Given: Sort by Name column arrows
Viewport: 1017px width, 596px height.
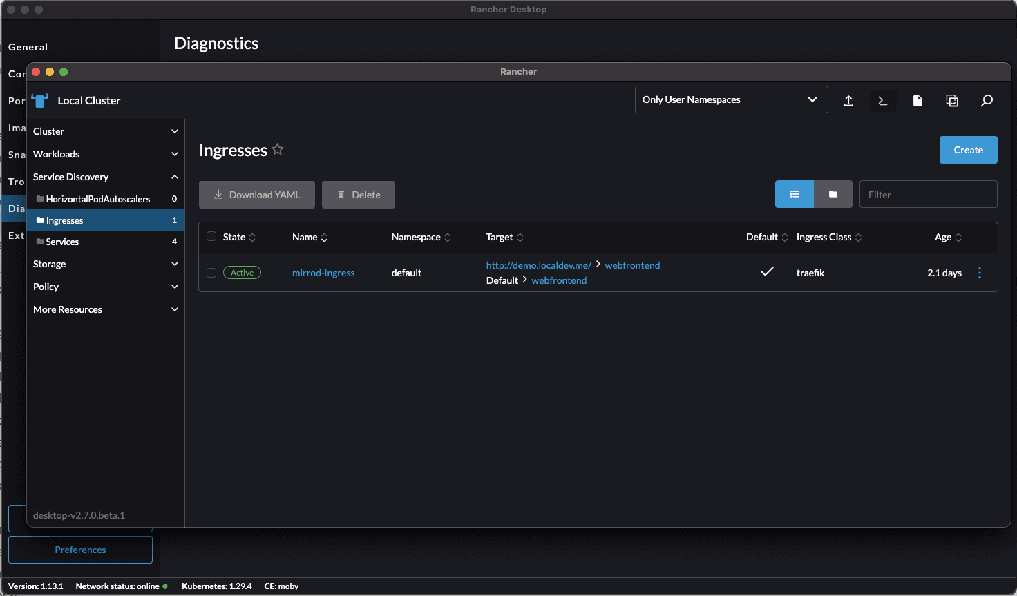Looking at the screenshot, I should 324,238.
